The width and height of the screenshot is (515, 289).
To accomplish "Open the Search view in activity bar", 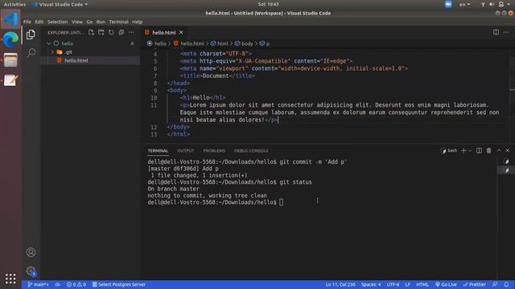I will (31, 52).
